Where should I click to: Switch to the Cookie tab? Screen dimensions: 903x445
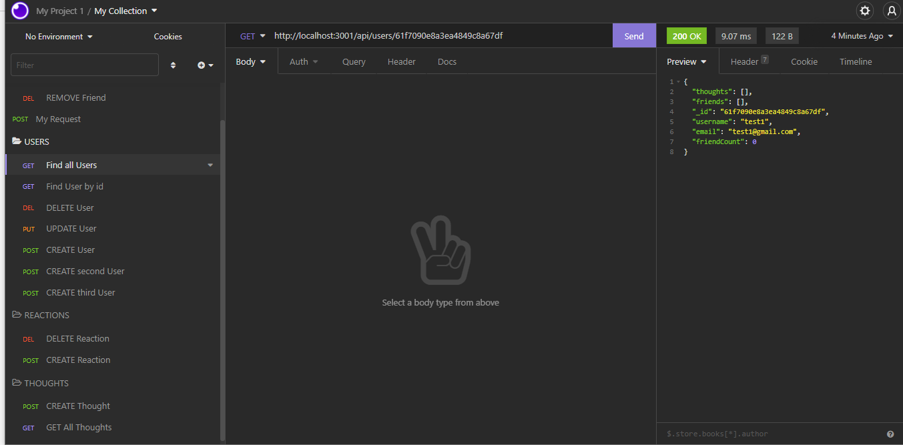pos(804,61)
